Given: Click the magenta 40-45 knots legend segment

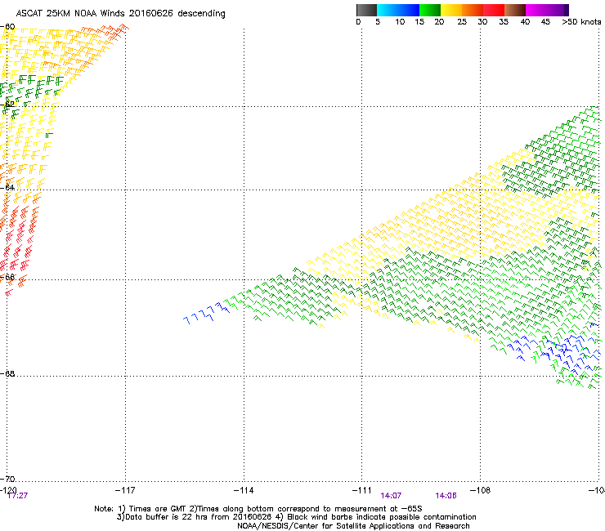Looking at the screenshot, I should [x=536, y=10].
